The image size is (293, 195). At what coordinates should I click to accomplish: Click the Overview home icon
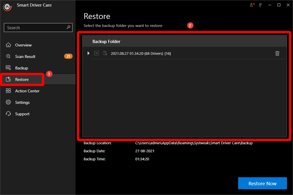8,45
